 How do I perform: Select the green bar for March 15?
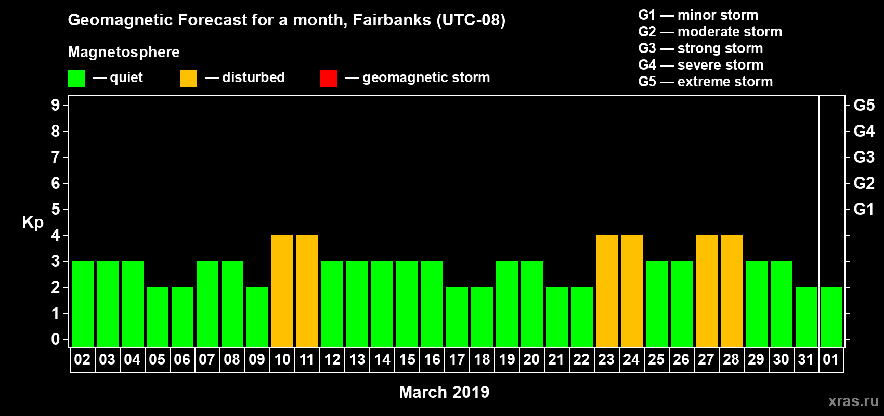click(407, 304)
